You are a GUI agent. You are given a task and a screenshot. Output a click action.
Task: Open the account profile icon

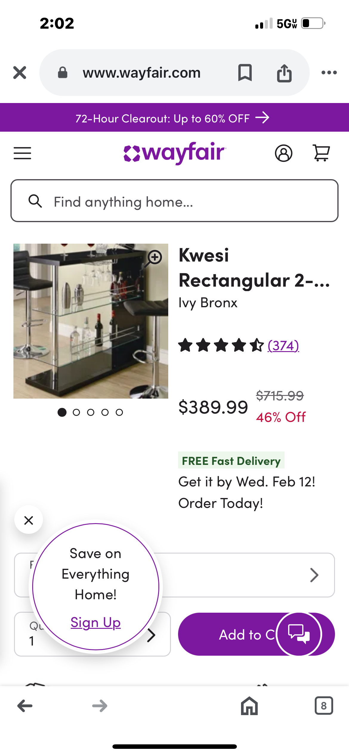pyautogui.click(x=283, y=153)
